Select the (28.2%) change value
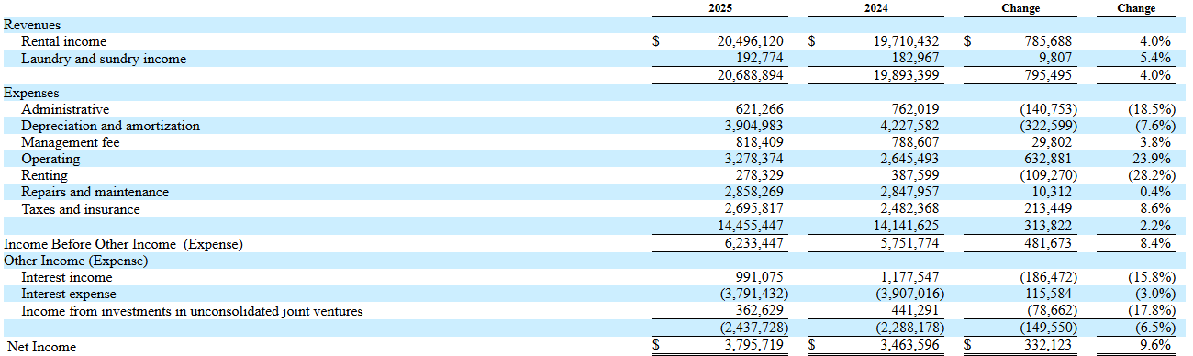The image size is (1193, 356). coord(1153,175)
